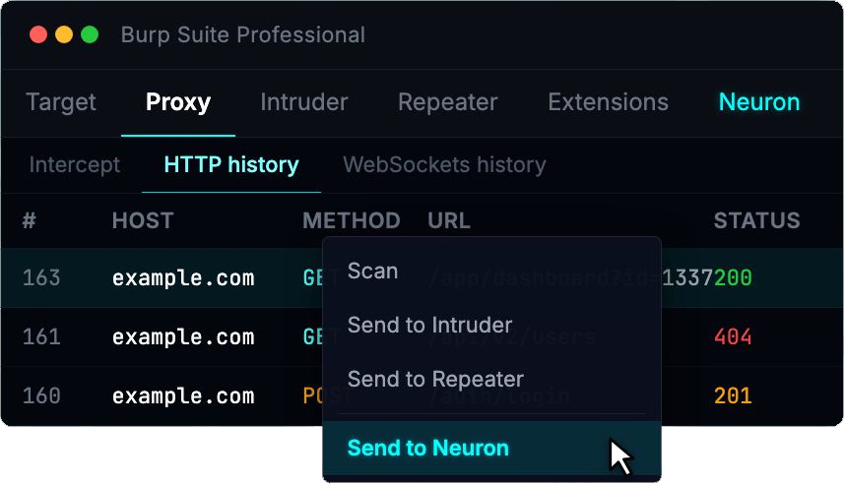Click the red close window button
This screenshot has width=845, height=484.
tap(38, 35)
